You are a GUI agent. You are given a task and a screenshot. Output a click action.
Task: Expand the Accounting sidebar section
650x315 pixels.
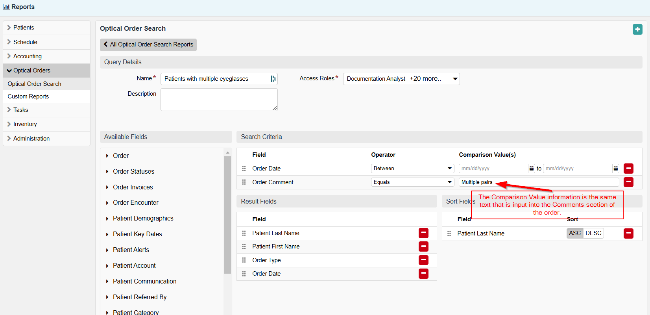click(x=28, y=56)
